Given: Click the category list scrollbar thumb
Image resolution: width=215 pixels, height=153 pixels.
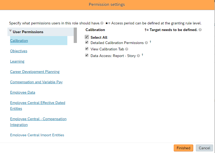Looking at the screenshot, I should point(75,35).
